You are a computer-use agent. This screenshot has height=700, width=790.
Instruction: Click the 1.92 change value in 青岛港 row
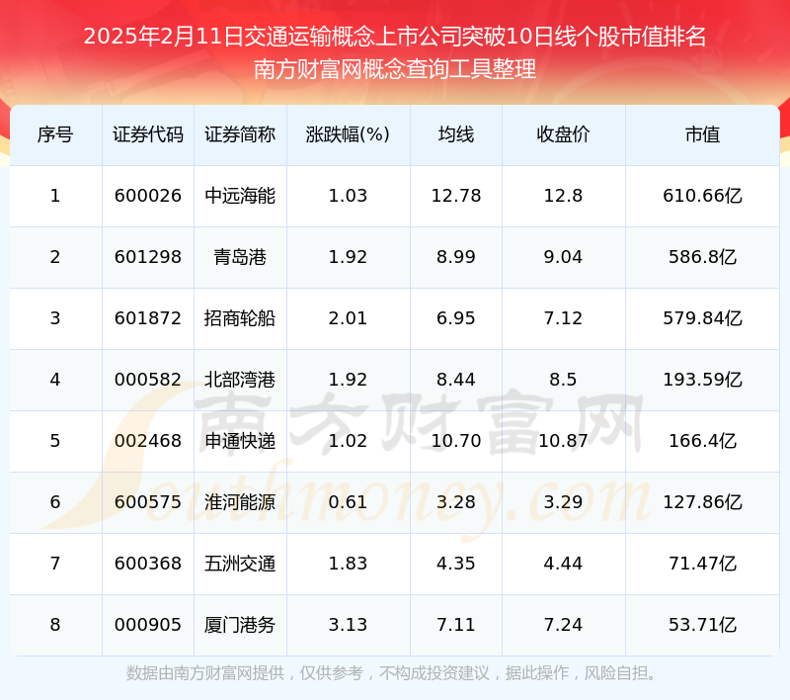(x=348, y=257)
